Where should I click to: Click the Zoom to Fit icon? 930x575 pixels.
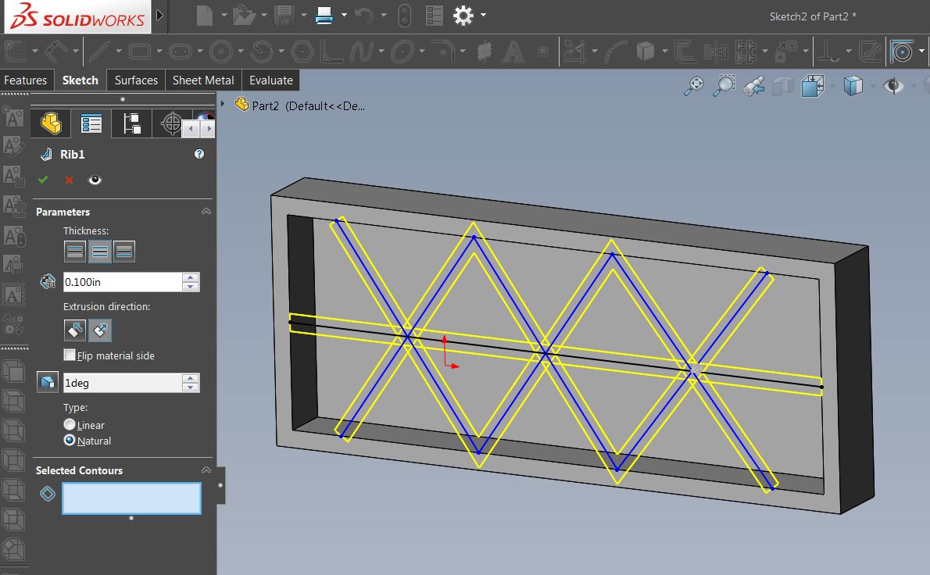coord(694,87)
